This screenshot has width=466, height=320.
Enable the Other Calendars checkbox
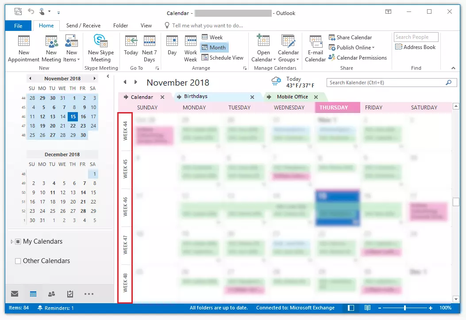point(18,261)
